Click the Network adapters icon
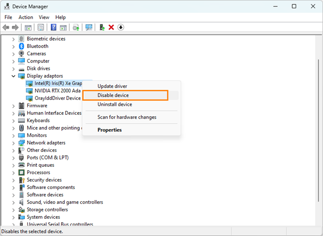The height and width of the screenshot is (236, 323). [21, 143]
